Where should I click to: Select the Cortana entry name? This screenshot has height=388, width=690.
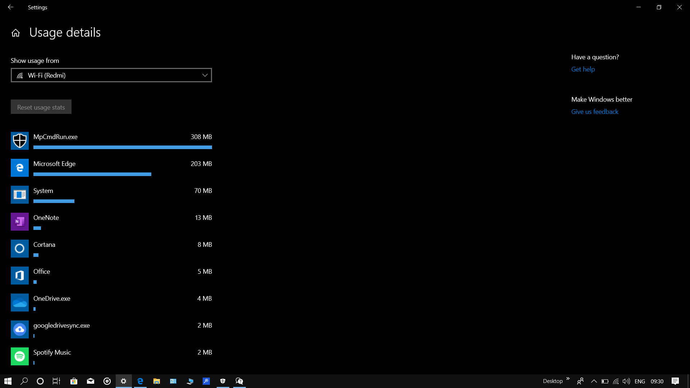tap(44, 245)
